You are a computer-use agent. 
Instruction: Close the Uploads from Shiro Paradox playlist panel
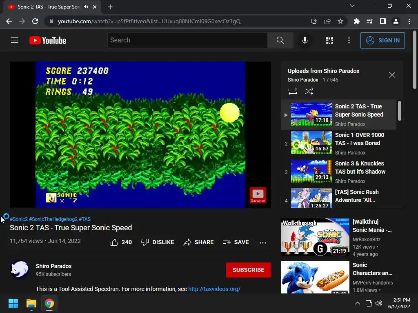click(392, 75)
